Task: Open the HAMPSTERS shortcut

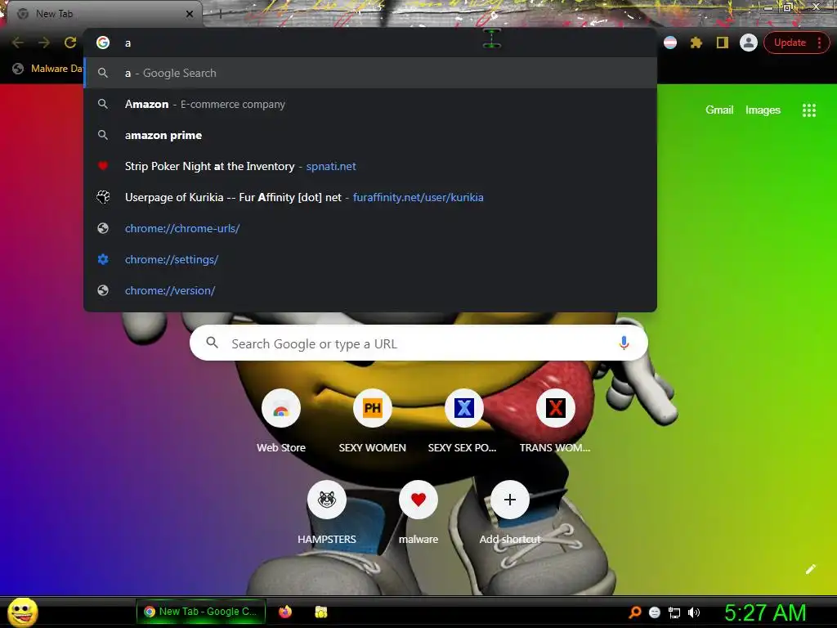Action: pyautogui.click(x=327, y=500)
